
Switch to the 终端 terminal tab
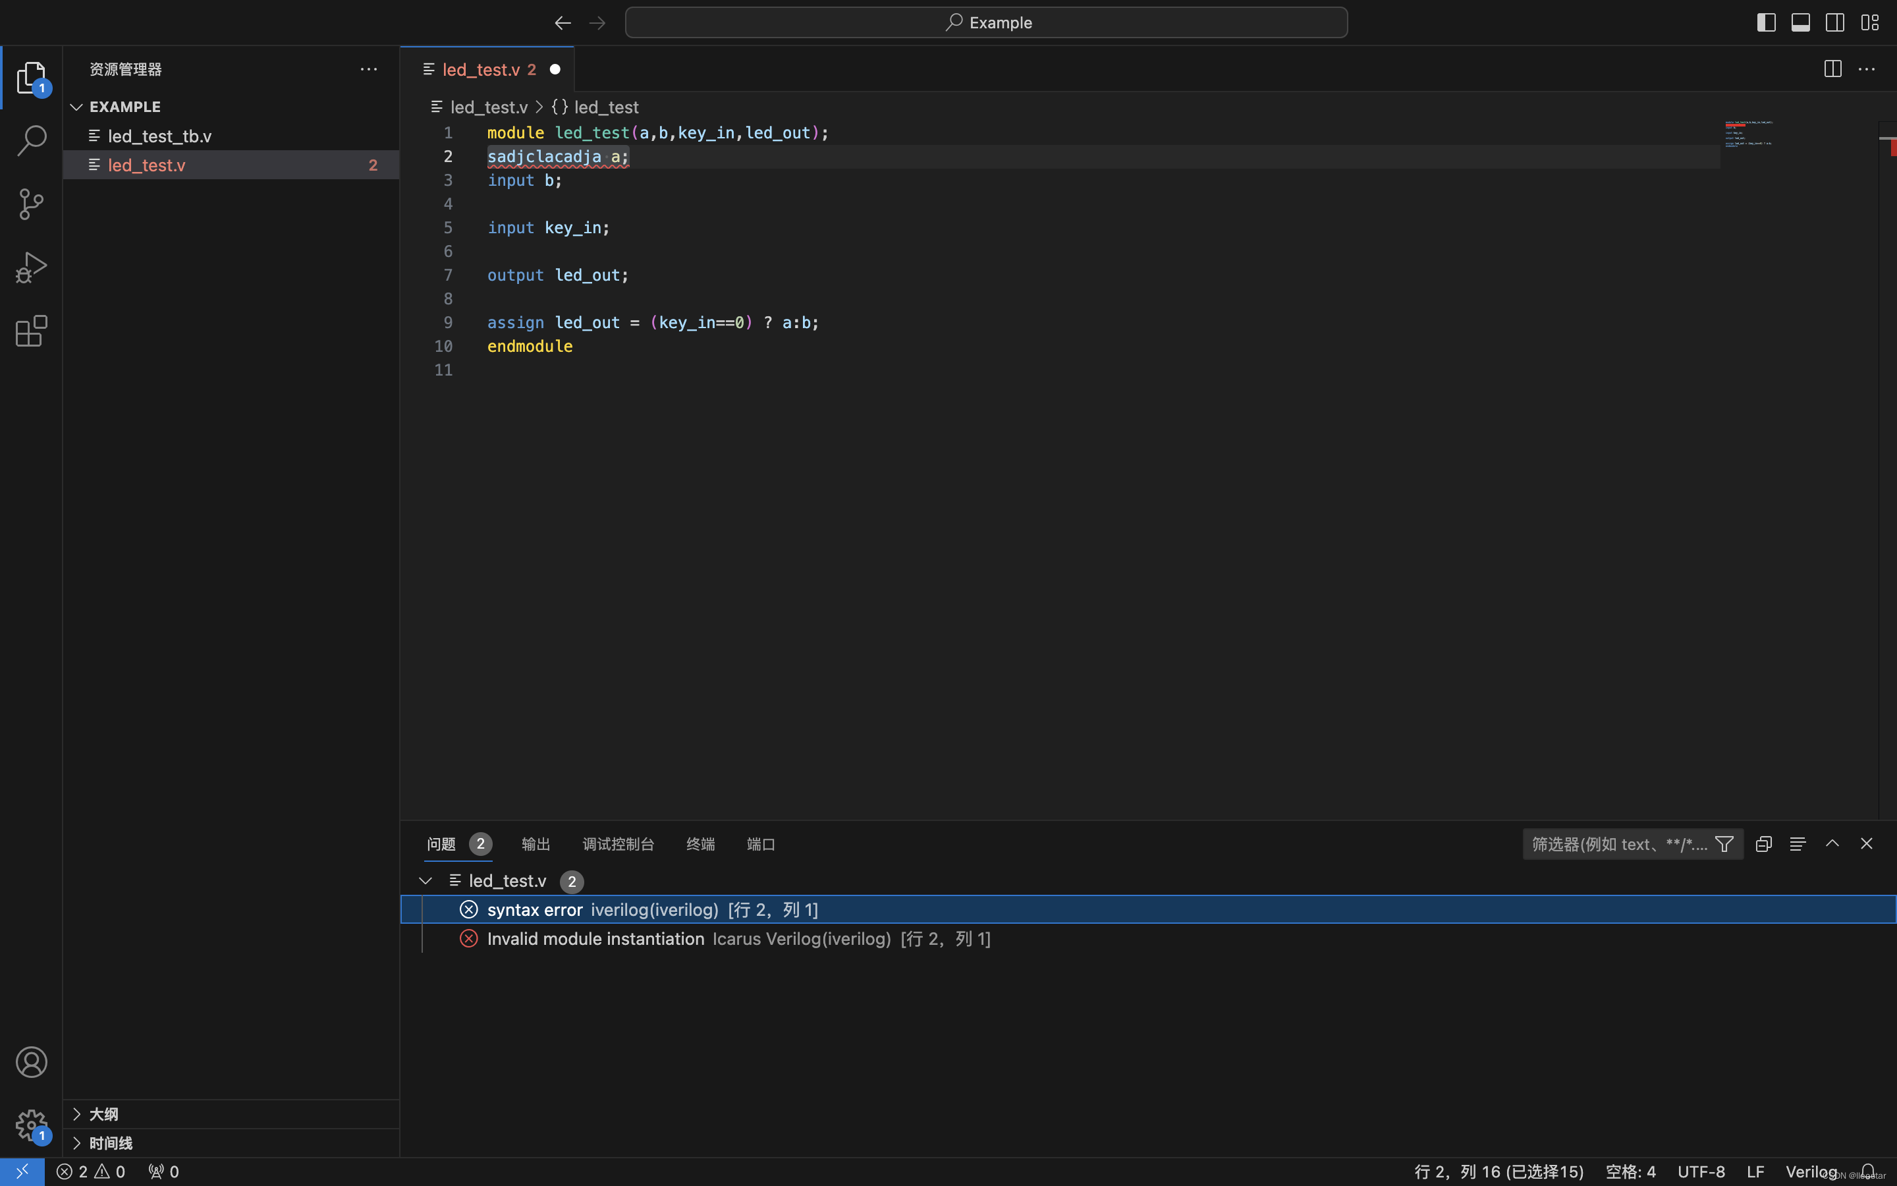tap(700, 844)
